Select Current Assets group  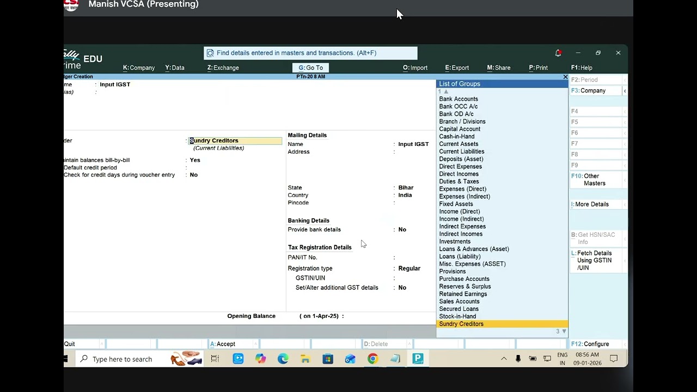(x=458, y=144)
